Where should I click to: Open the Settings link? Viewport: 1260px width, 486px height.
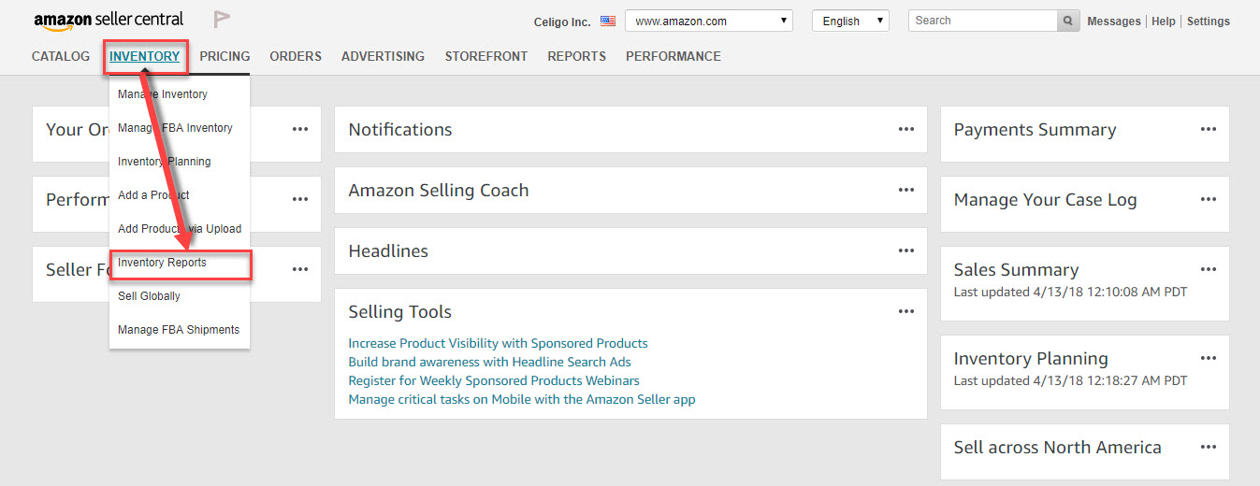tap(1209, 21)
